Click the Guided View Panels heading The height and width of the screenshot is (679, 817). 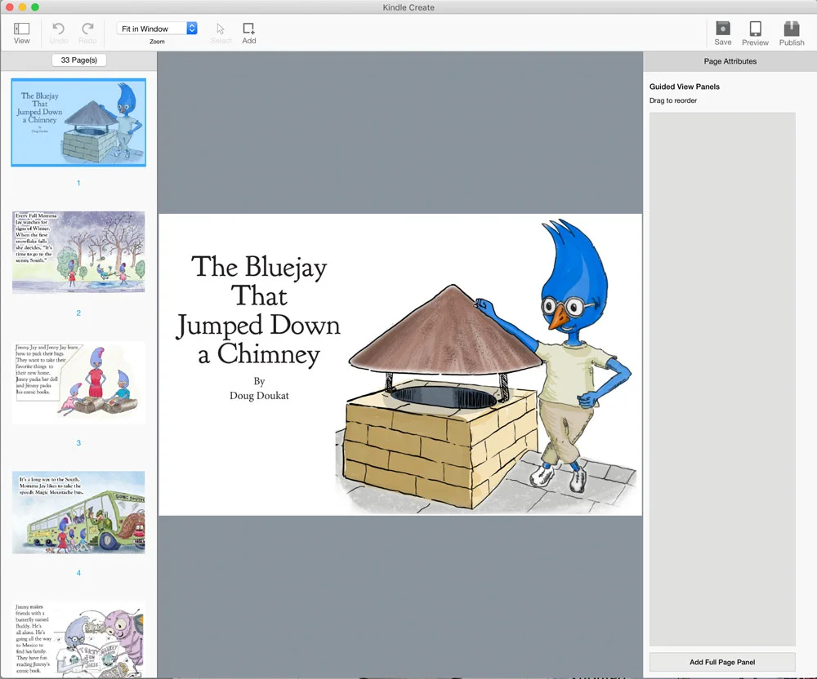coord(684,87)
